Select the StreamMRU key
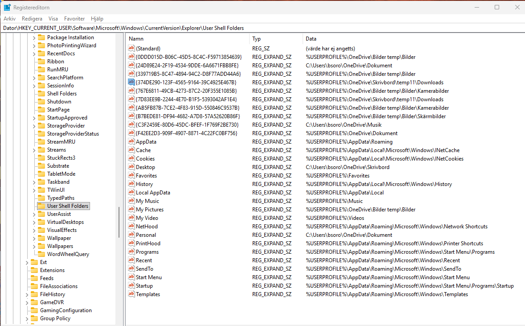525x326 pixels. [x=61, y=142]
